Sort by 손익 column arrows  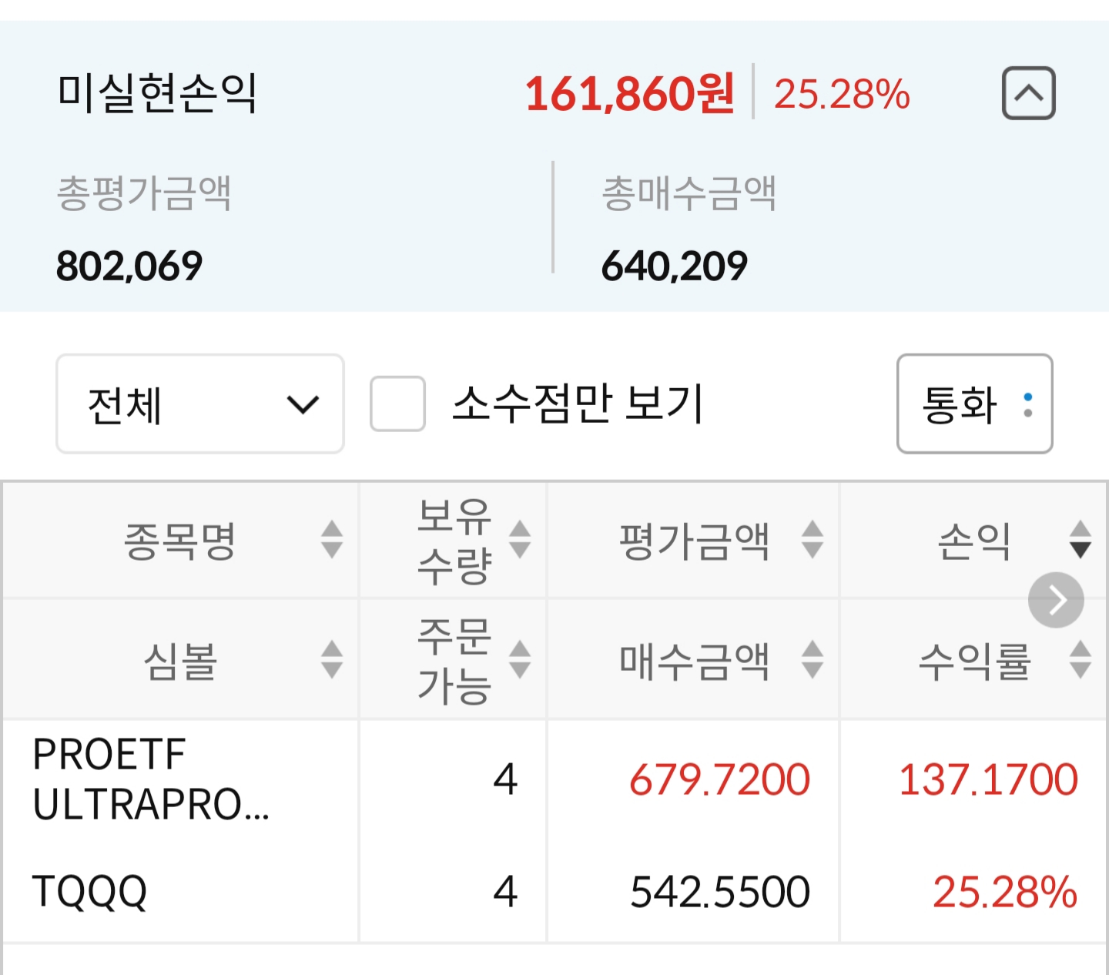tap(1081, 539)
